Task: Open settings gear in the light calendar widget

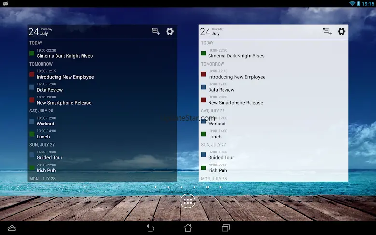Action: pos(342,32)
